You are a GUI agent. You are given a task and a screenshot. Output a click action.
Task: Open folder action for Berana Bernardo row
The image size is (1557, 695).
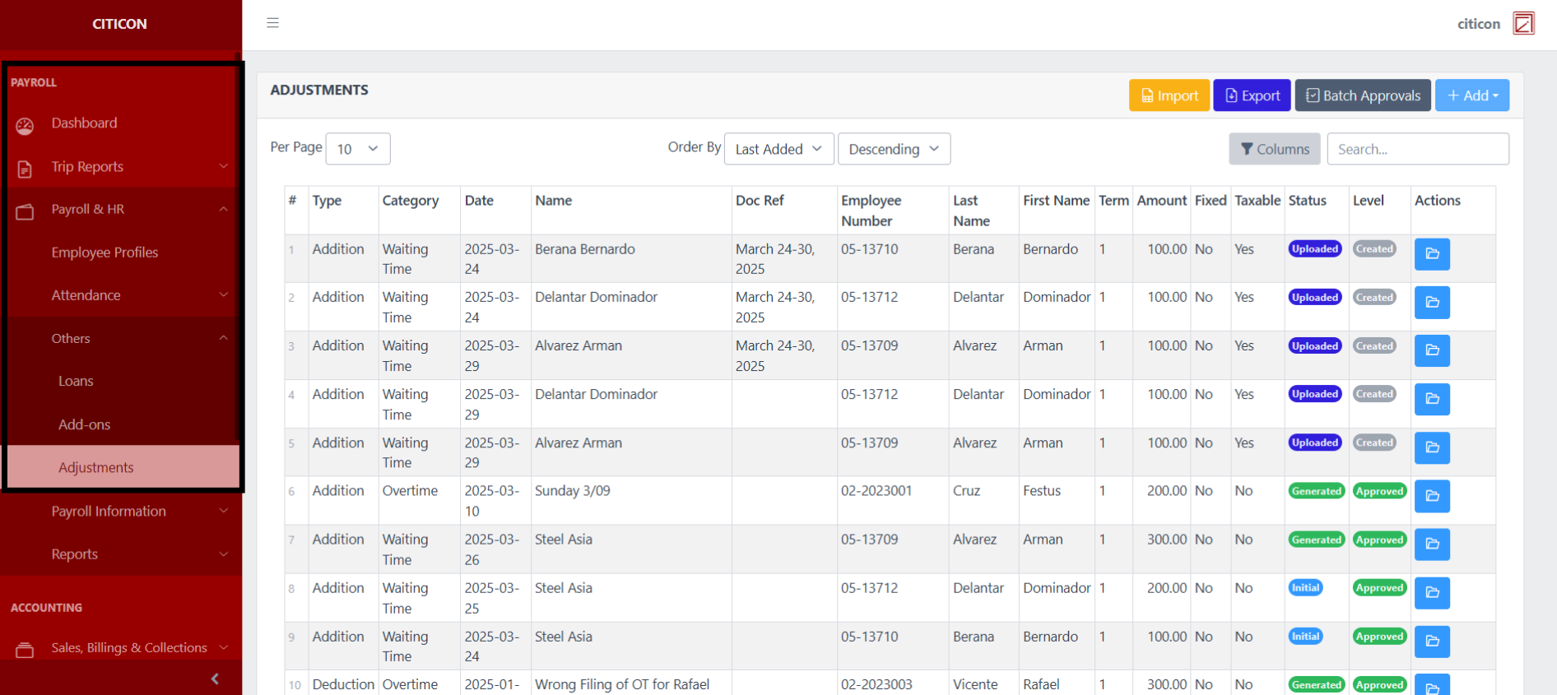click(1431, 254)
